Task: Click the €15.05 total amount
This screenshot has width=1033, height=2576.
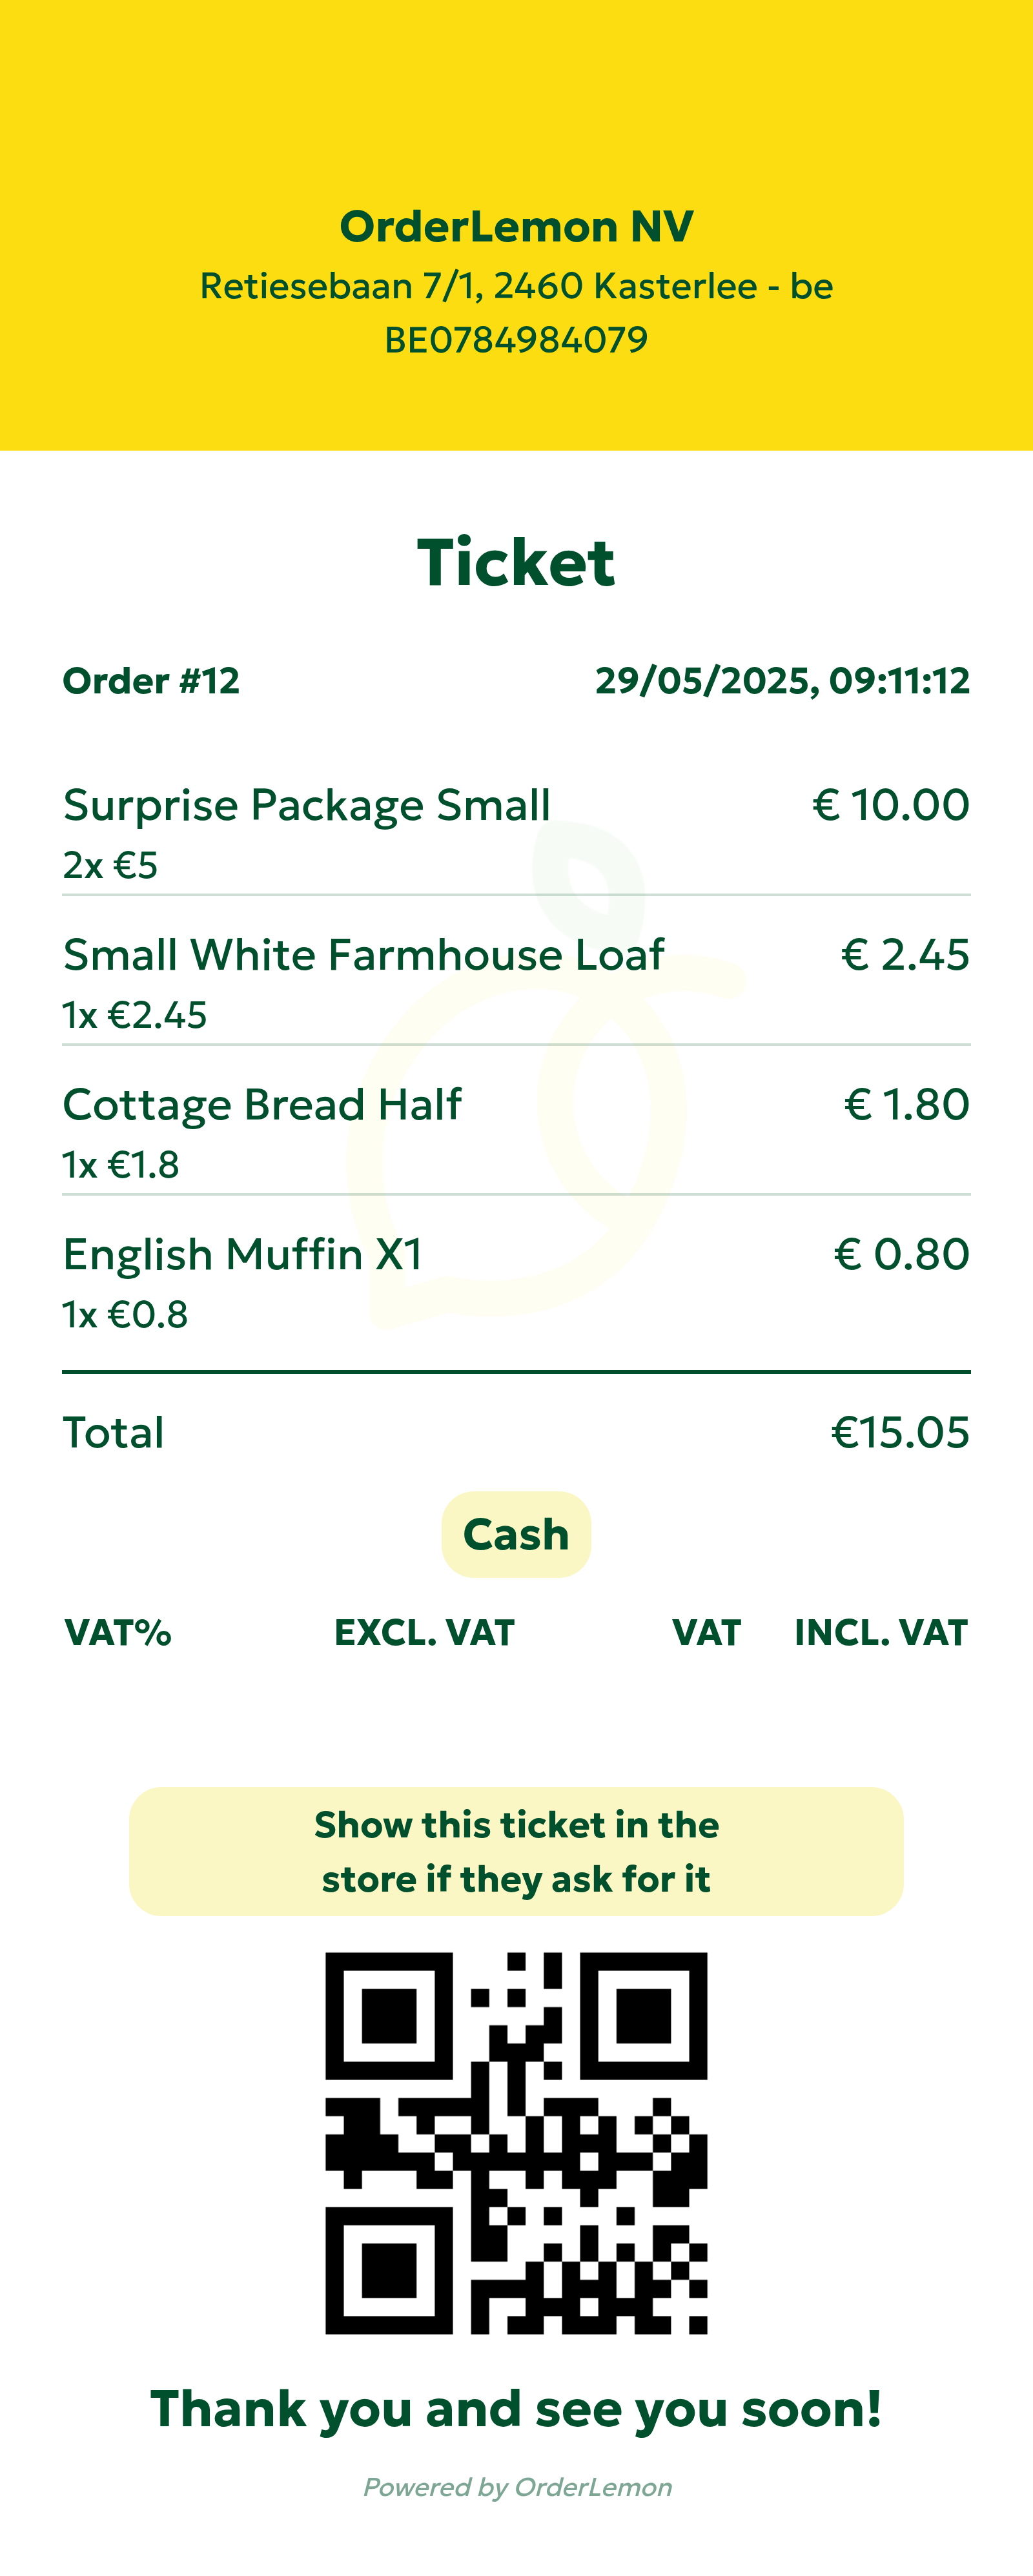Action: pos(900,1433)
